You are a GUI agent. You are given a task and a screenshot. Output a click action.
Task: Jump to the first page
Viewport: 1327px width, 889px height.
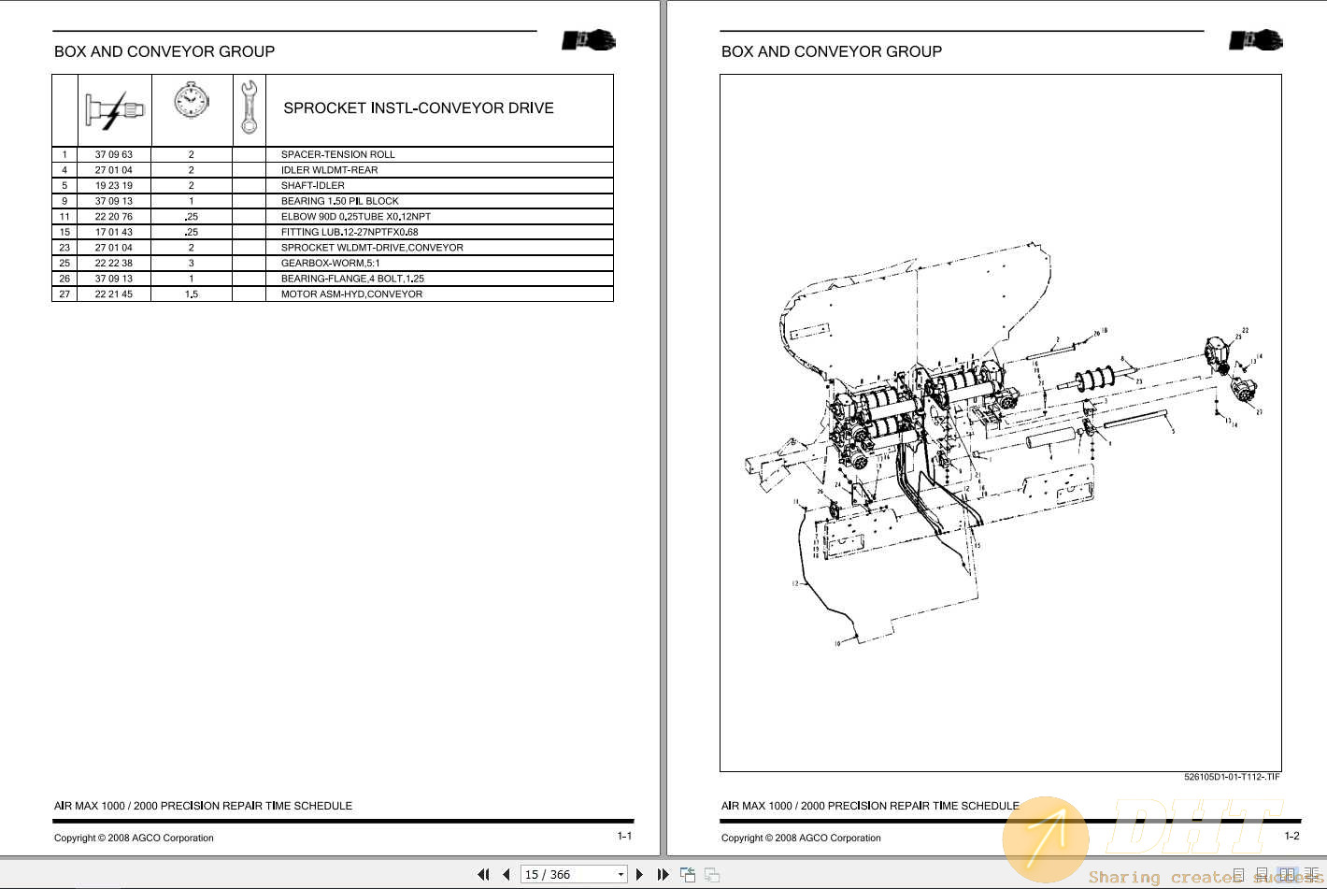[x=483, y=875]
